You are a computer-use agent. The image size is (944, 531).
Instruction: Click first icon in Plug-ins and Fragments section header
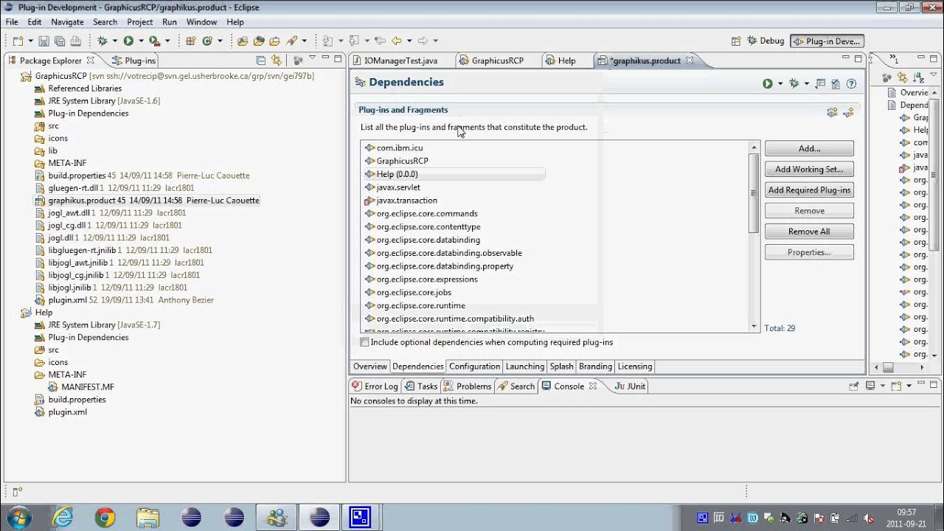[832, 112]
